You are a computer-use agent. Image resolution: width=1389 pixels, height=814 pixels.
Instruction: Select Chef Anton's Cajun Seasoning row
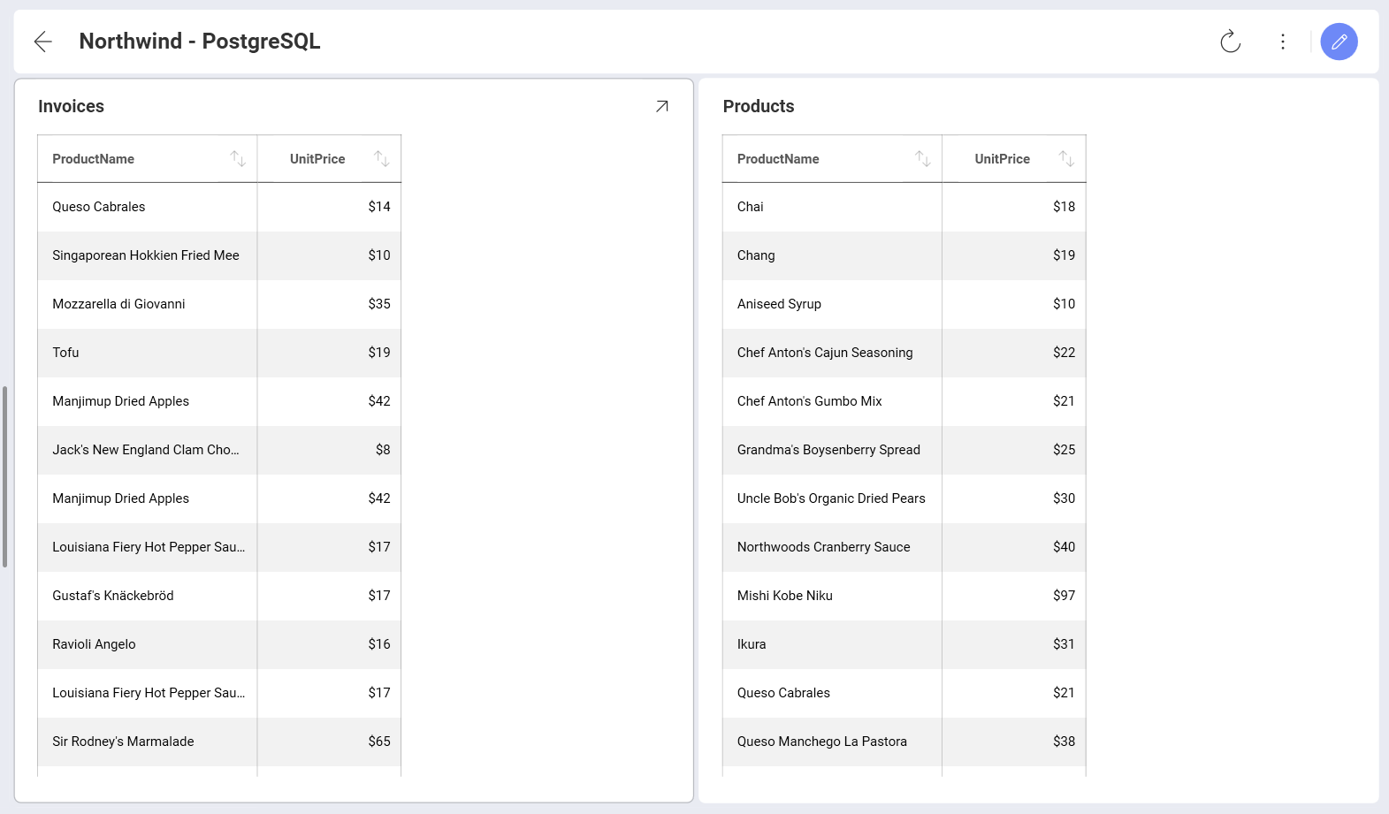(x=904, y=353)
